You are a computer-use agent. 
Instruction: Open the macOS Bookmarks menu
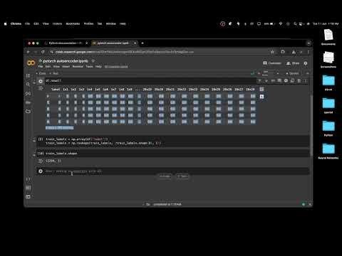pos(73,23)
